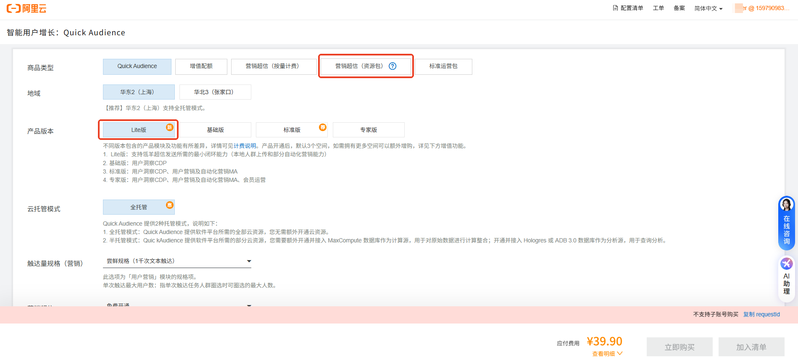This screenshot has width=798, height=363.
Task: Open 配置清单 in header
Action: click(x=628, y=8)
